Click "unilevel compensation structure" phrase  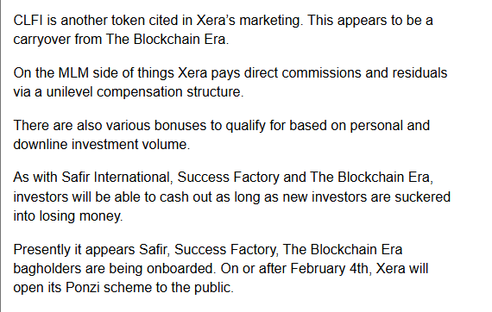144,92
